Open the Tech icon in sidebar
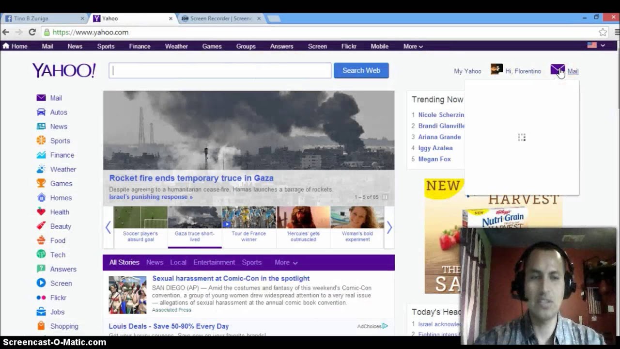Viewport: 620px width, 349px height. click(x=41, y=254)
